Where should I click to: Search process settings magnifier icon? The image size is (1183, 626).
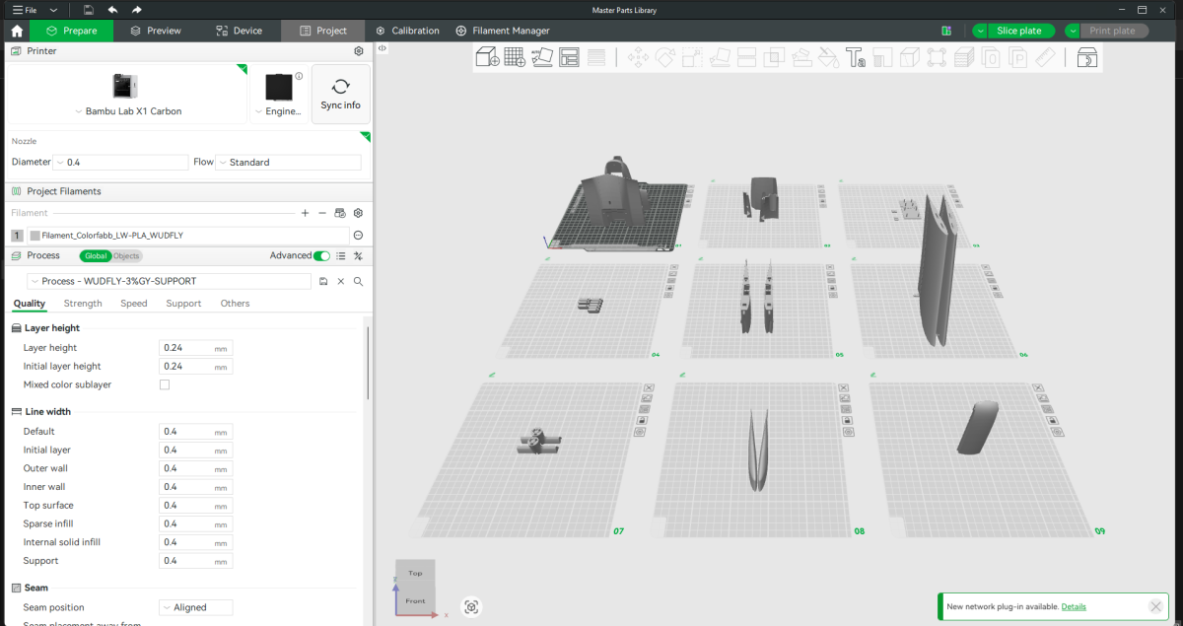point(359,281)
